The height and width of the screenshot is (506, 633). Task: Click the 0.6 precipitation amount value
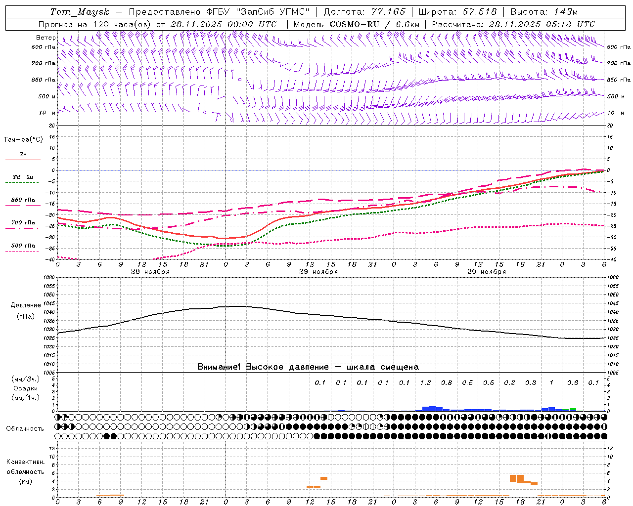click(573, 382)
